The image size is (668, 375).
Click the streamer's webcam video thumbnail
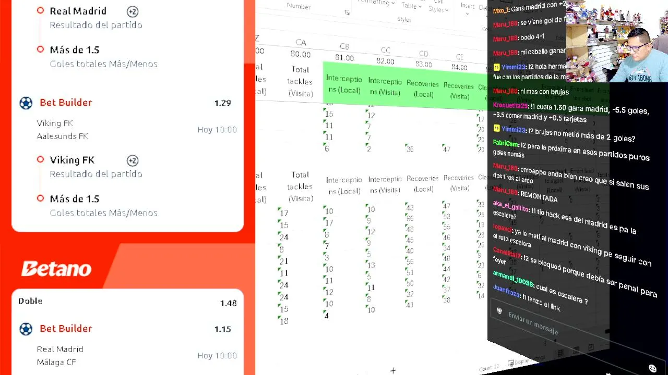(x=617, y=41)
